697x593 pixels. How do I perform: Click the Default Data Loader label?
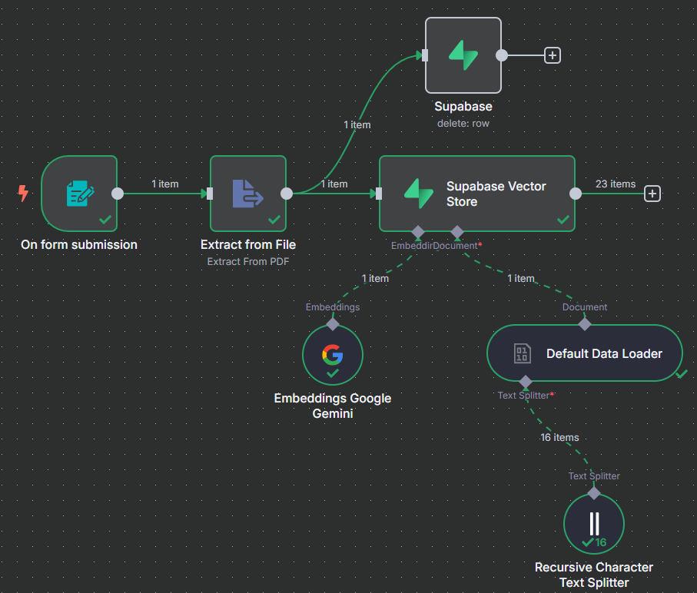coord(604,353)
